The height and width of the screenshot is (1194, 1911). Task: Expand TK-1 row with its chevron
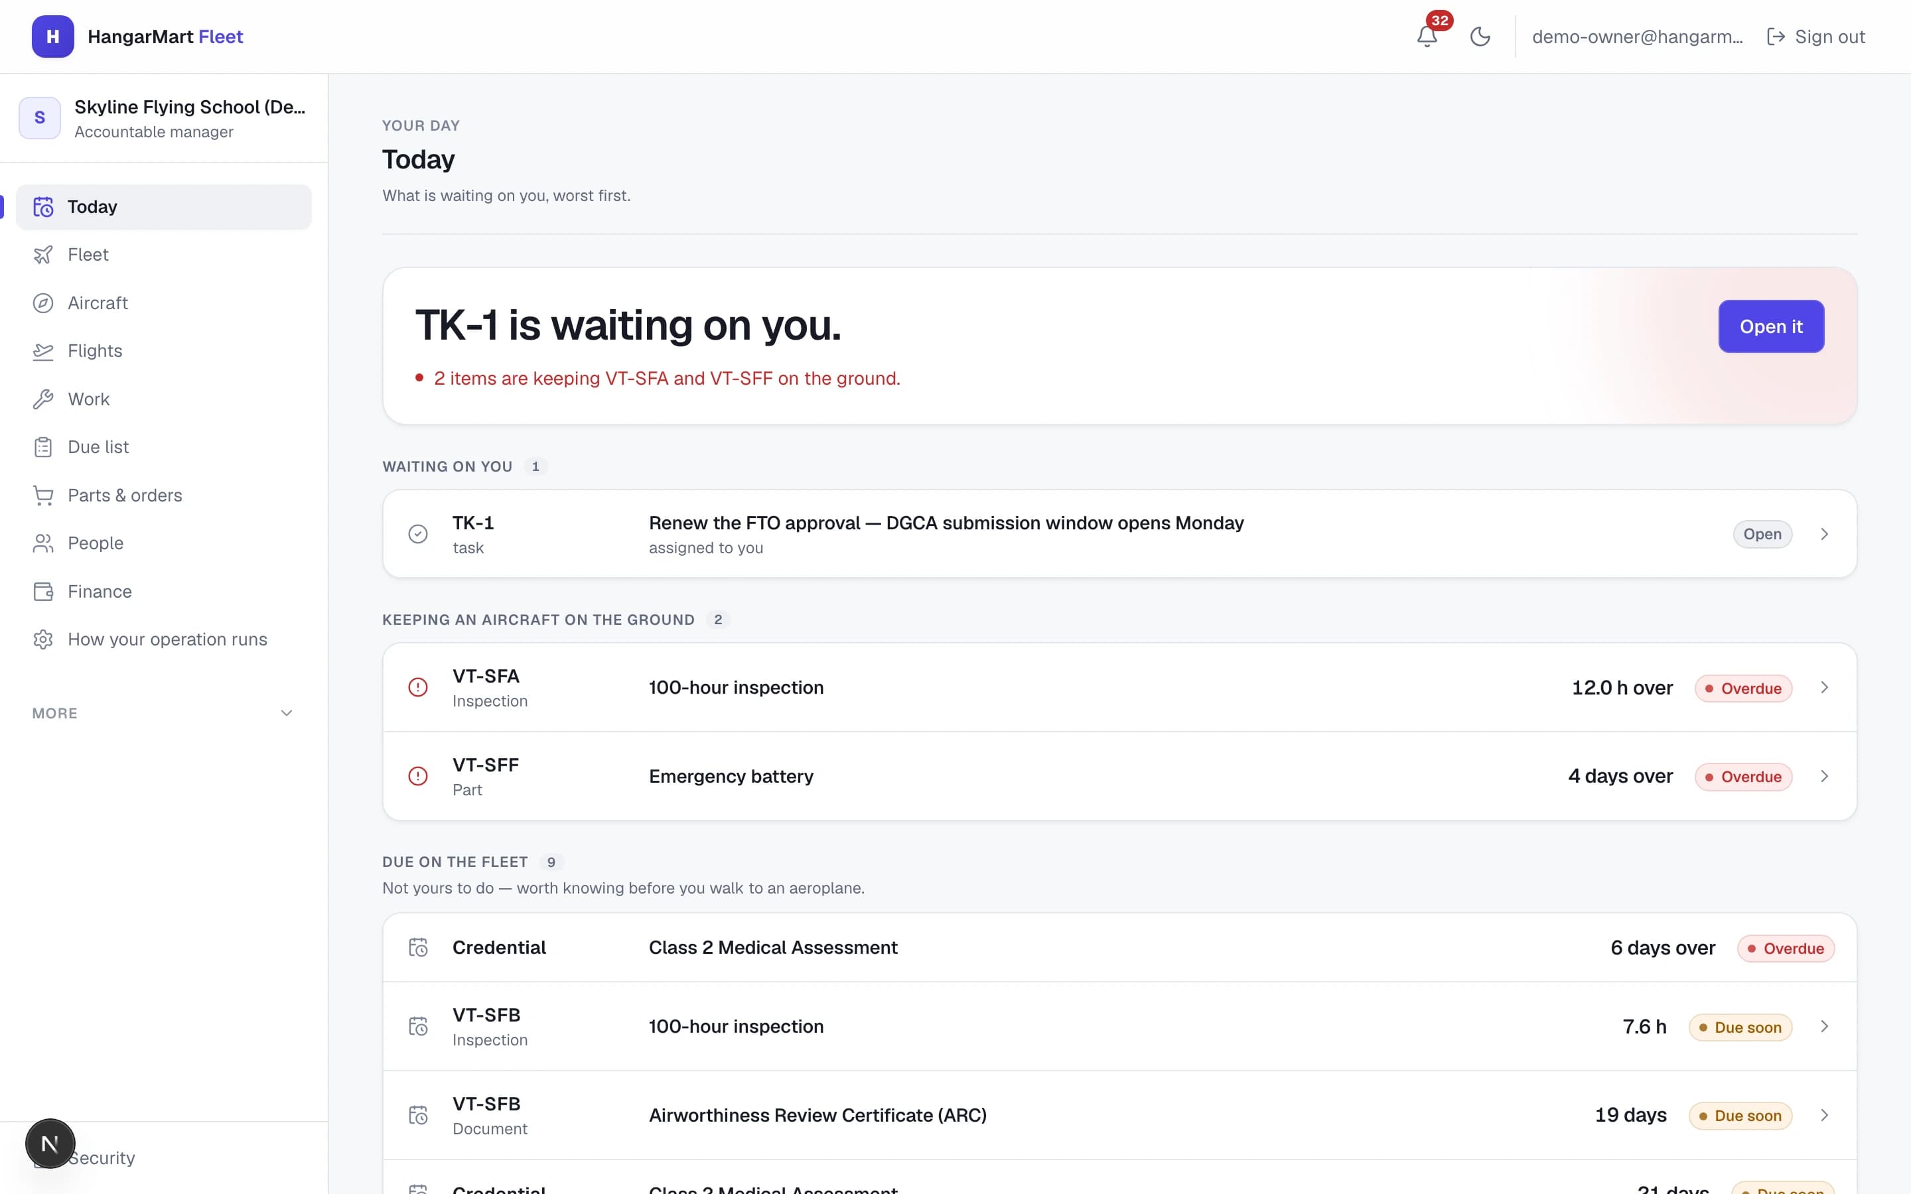tap(1825, 534)
